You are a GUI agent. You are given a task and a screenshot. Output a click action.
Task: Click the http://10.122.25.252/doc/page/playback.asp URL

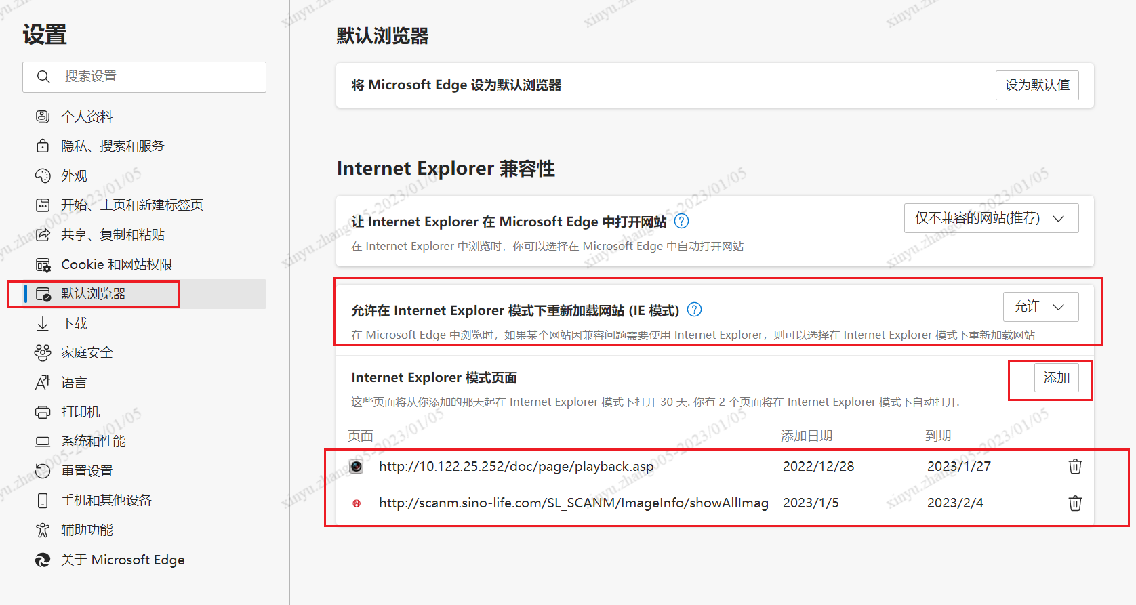(x=516, y=466)
